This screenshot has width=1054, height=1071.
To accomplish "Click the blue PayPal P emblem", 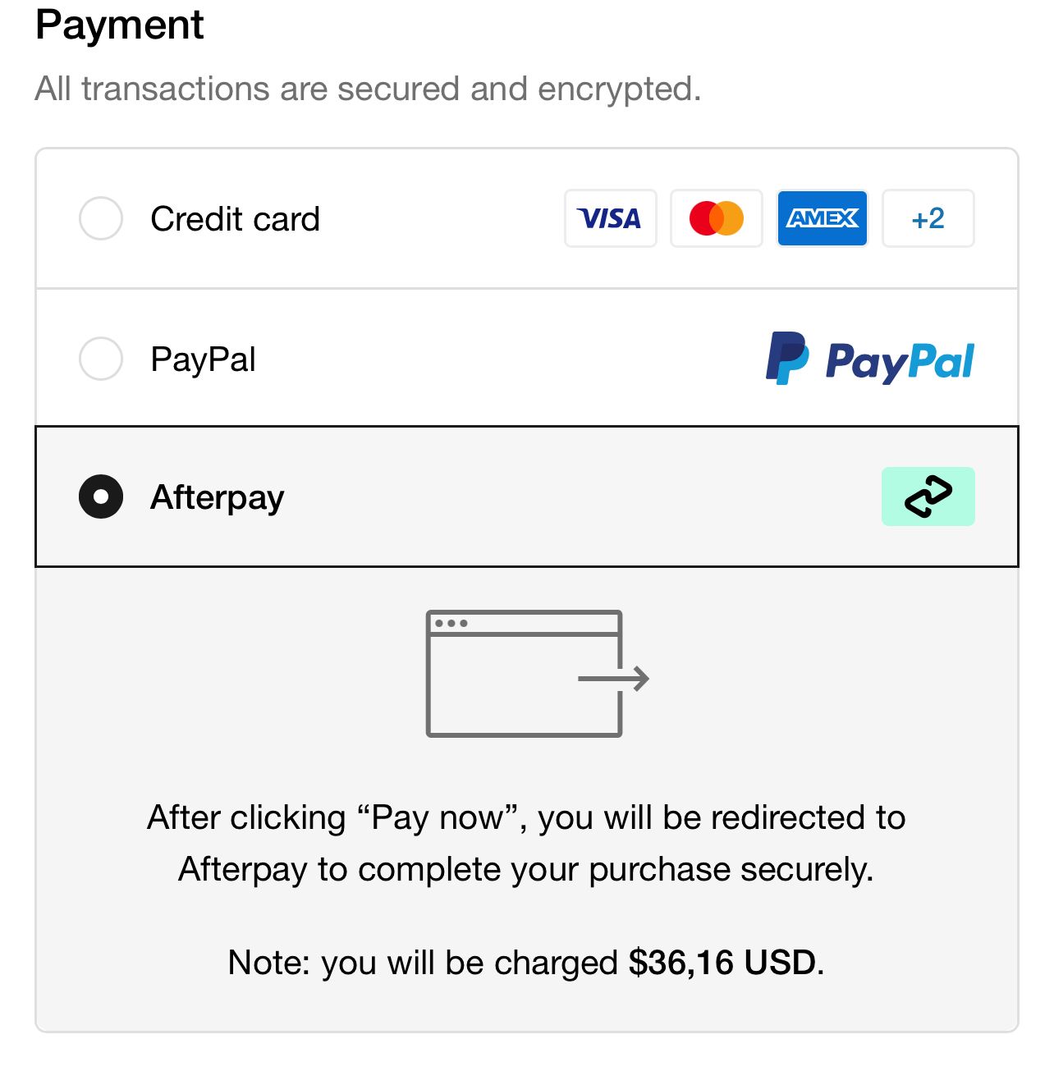I will point(786,358).
